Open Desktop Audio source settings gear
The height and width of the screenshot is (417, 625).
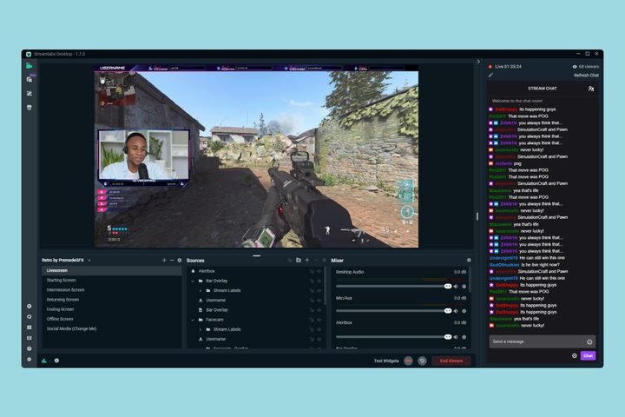point(464,287)
